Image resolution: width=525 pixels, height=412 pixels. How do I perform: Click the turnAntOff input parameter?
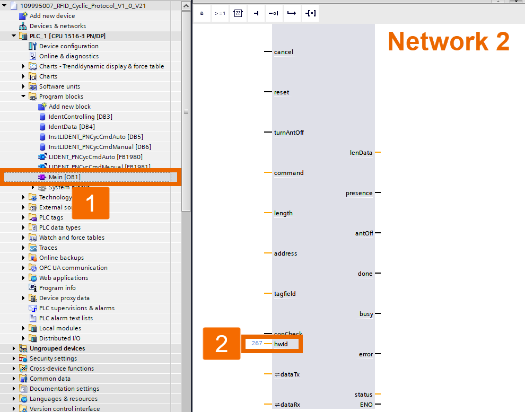click(289, 133)
